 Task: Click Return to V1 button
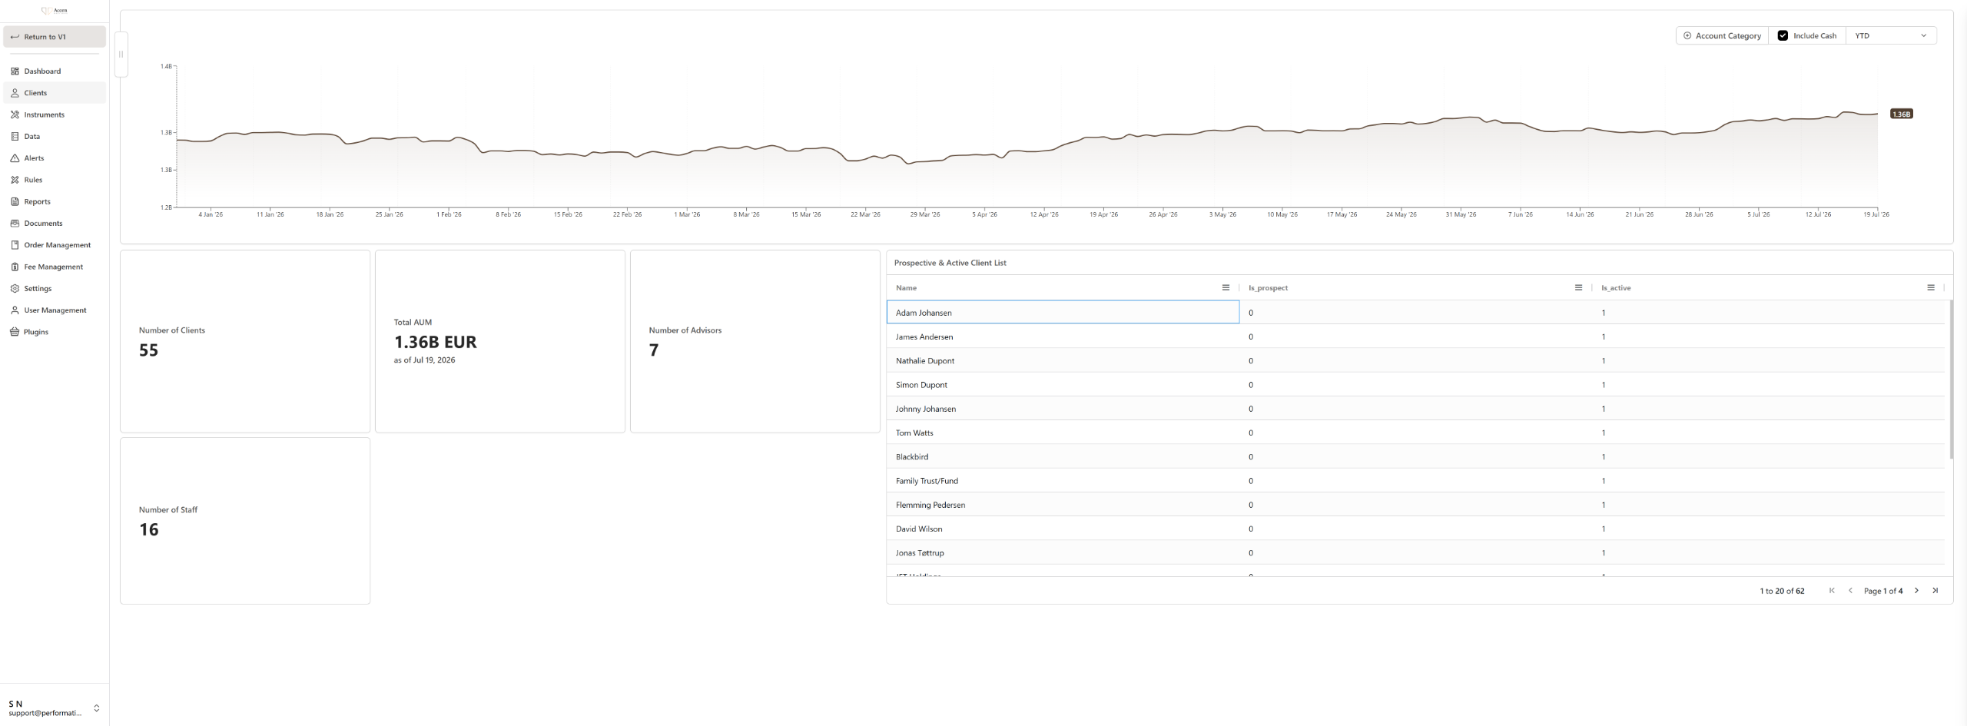[55, 37]
